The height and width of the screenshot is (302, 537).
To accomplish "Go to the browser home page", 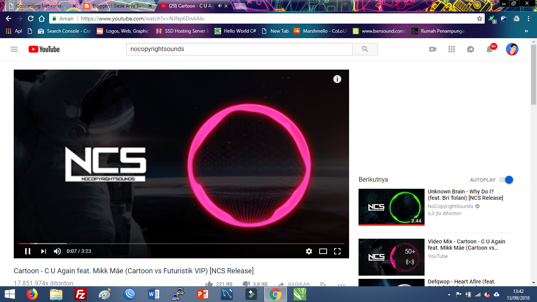I will [42, 18].
